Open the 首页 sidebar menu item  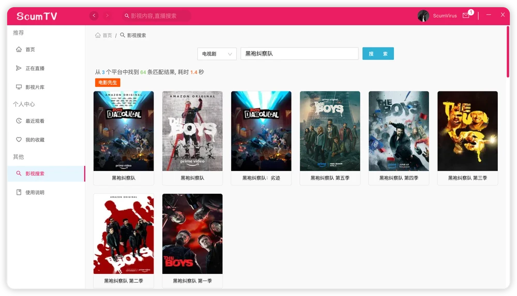(x=46, y=50)
